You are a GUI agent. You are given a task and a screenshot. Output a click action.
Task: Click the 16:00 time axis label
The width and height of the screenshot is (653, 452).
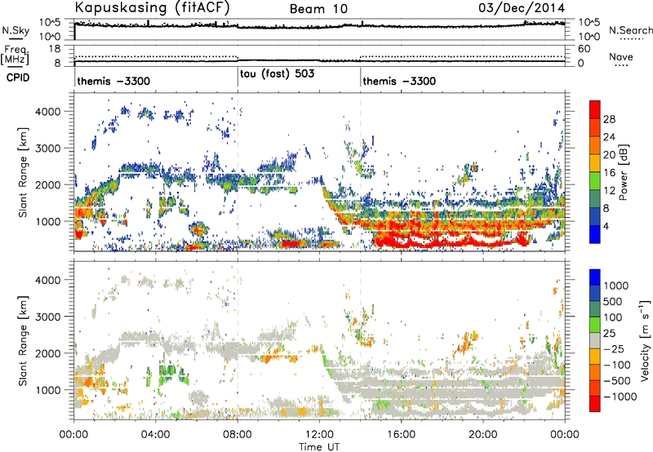point(401,435)
